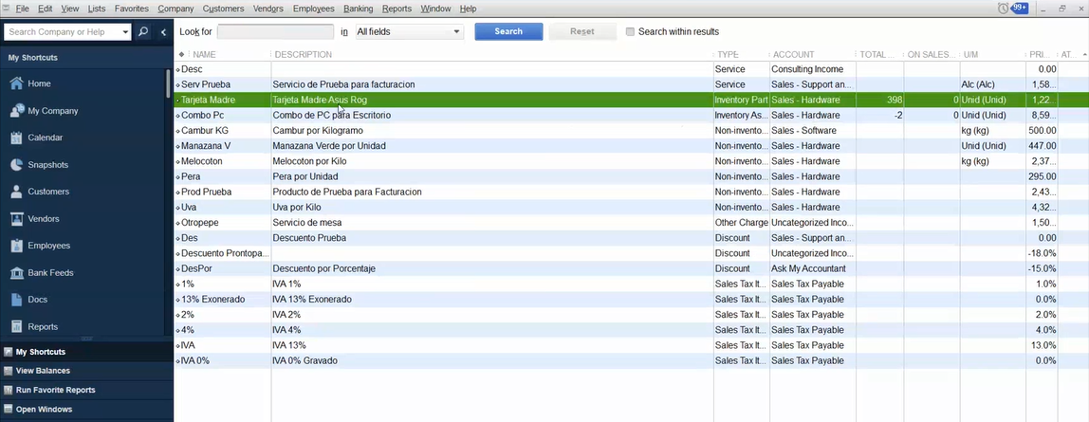Open the Edit menu
The image size is (1089, 422).
coord(46,9)
